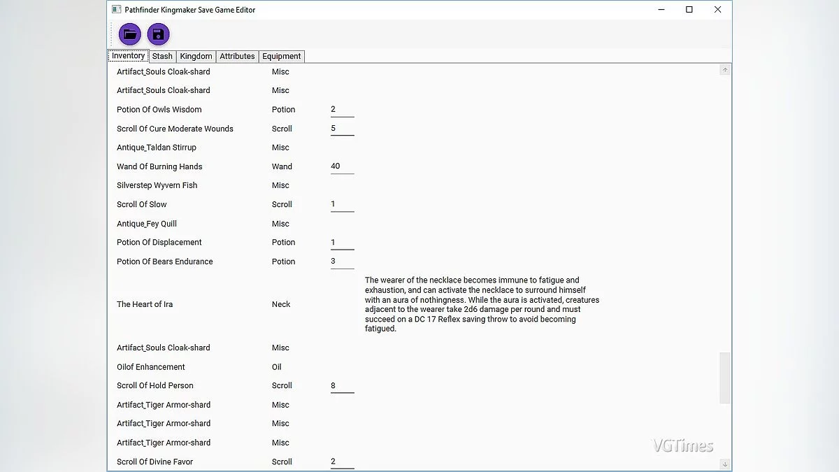The width and height of the screenshot is (839, 472).
Task: Edit Scroll Of Hold Person quantity field
Action: [x=342, y=386]
